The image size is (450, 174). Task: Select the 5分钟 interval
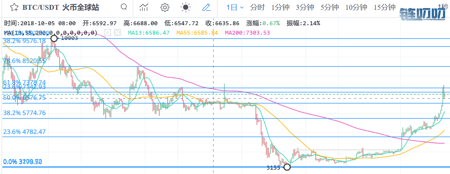pyautogui.click(x=329, y=7)
